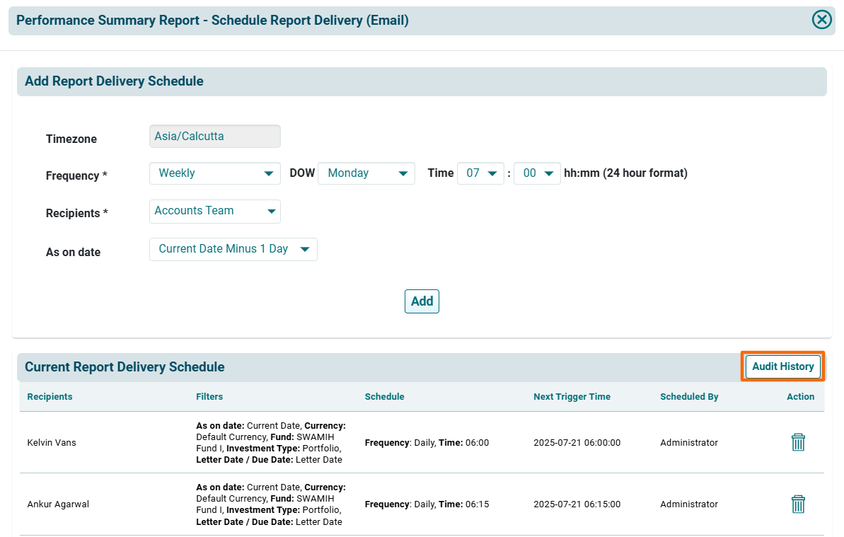Screen dimensions: 844x537
Task: Delete Kelvin Vans schedule with trash icon
Action: tap(798, 443)
